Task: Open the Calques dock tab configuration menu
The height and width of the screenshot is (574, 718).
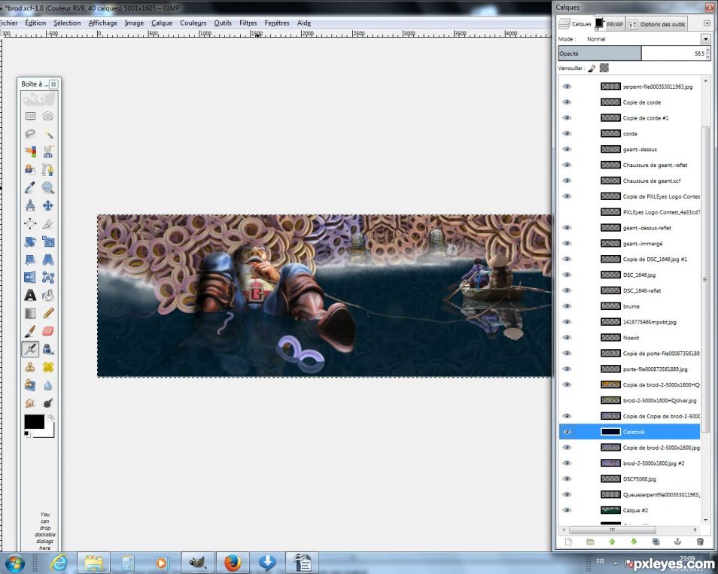Action: (x=707, y=23)
